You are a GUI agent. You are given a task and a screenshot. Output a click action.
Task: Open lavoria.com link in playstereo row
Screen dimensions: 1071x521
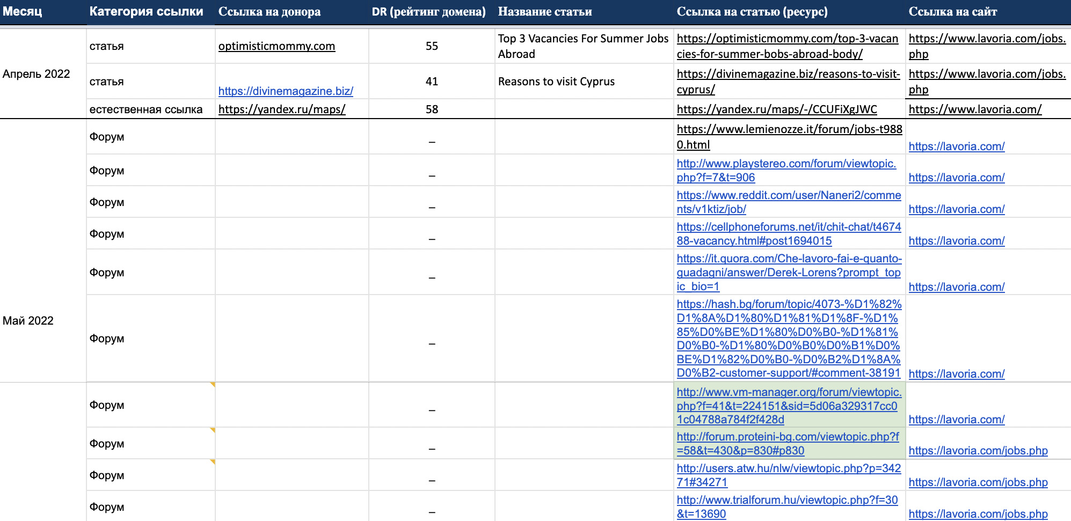(957, 178)
